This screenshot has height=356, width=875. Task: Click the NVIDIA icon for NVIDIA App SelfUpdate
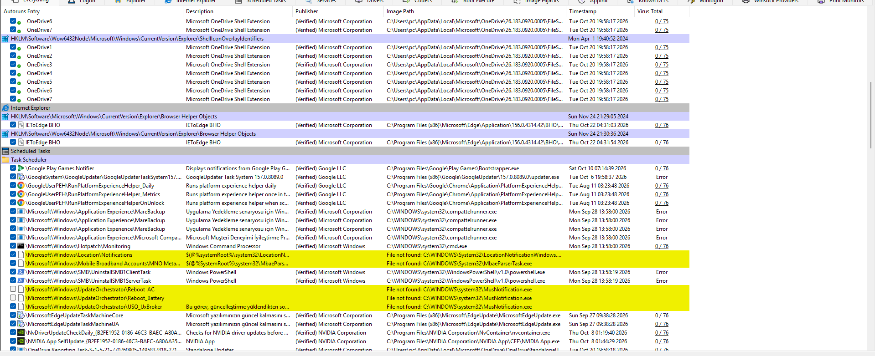21,341
